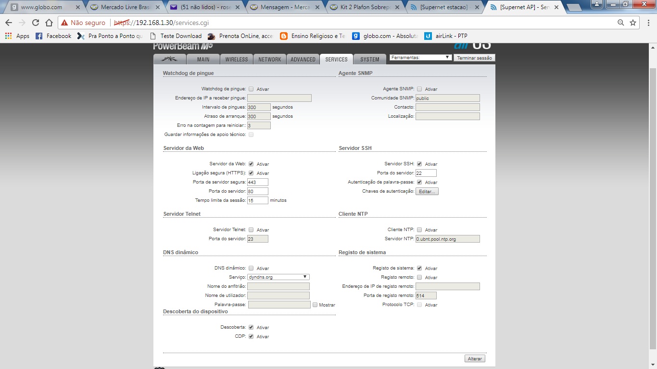Click the browser address bar URL

point(161,23)
